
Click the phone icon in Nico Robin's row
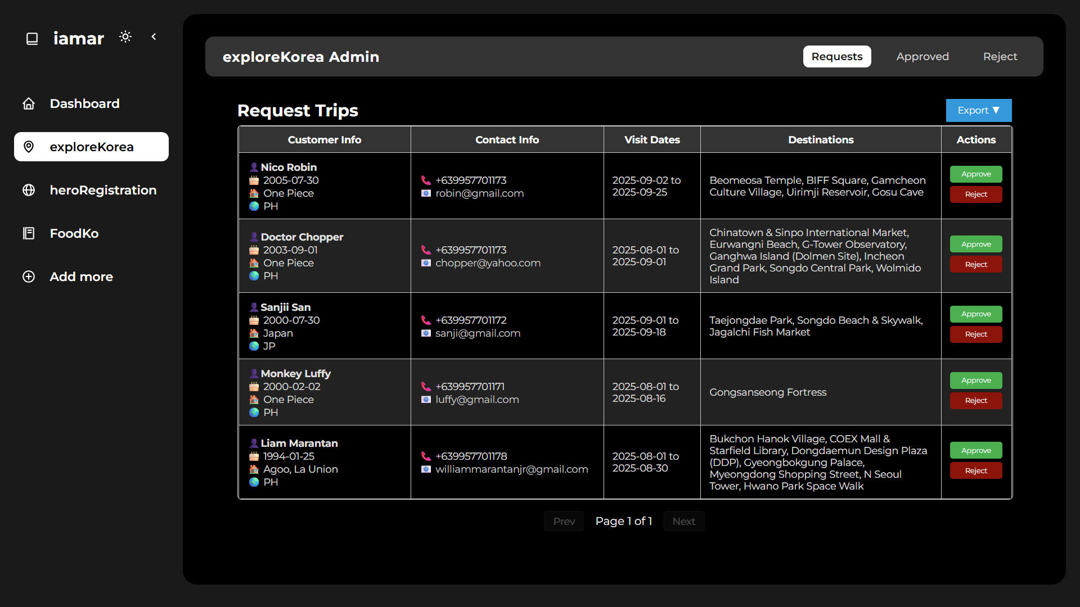coord(426,180)
